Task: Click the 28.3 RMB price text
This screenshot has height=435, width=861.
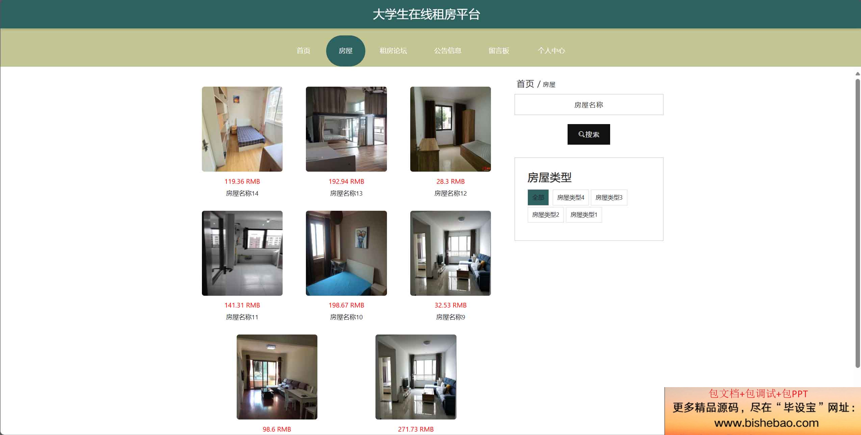Action: [450, 181]
